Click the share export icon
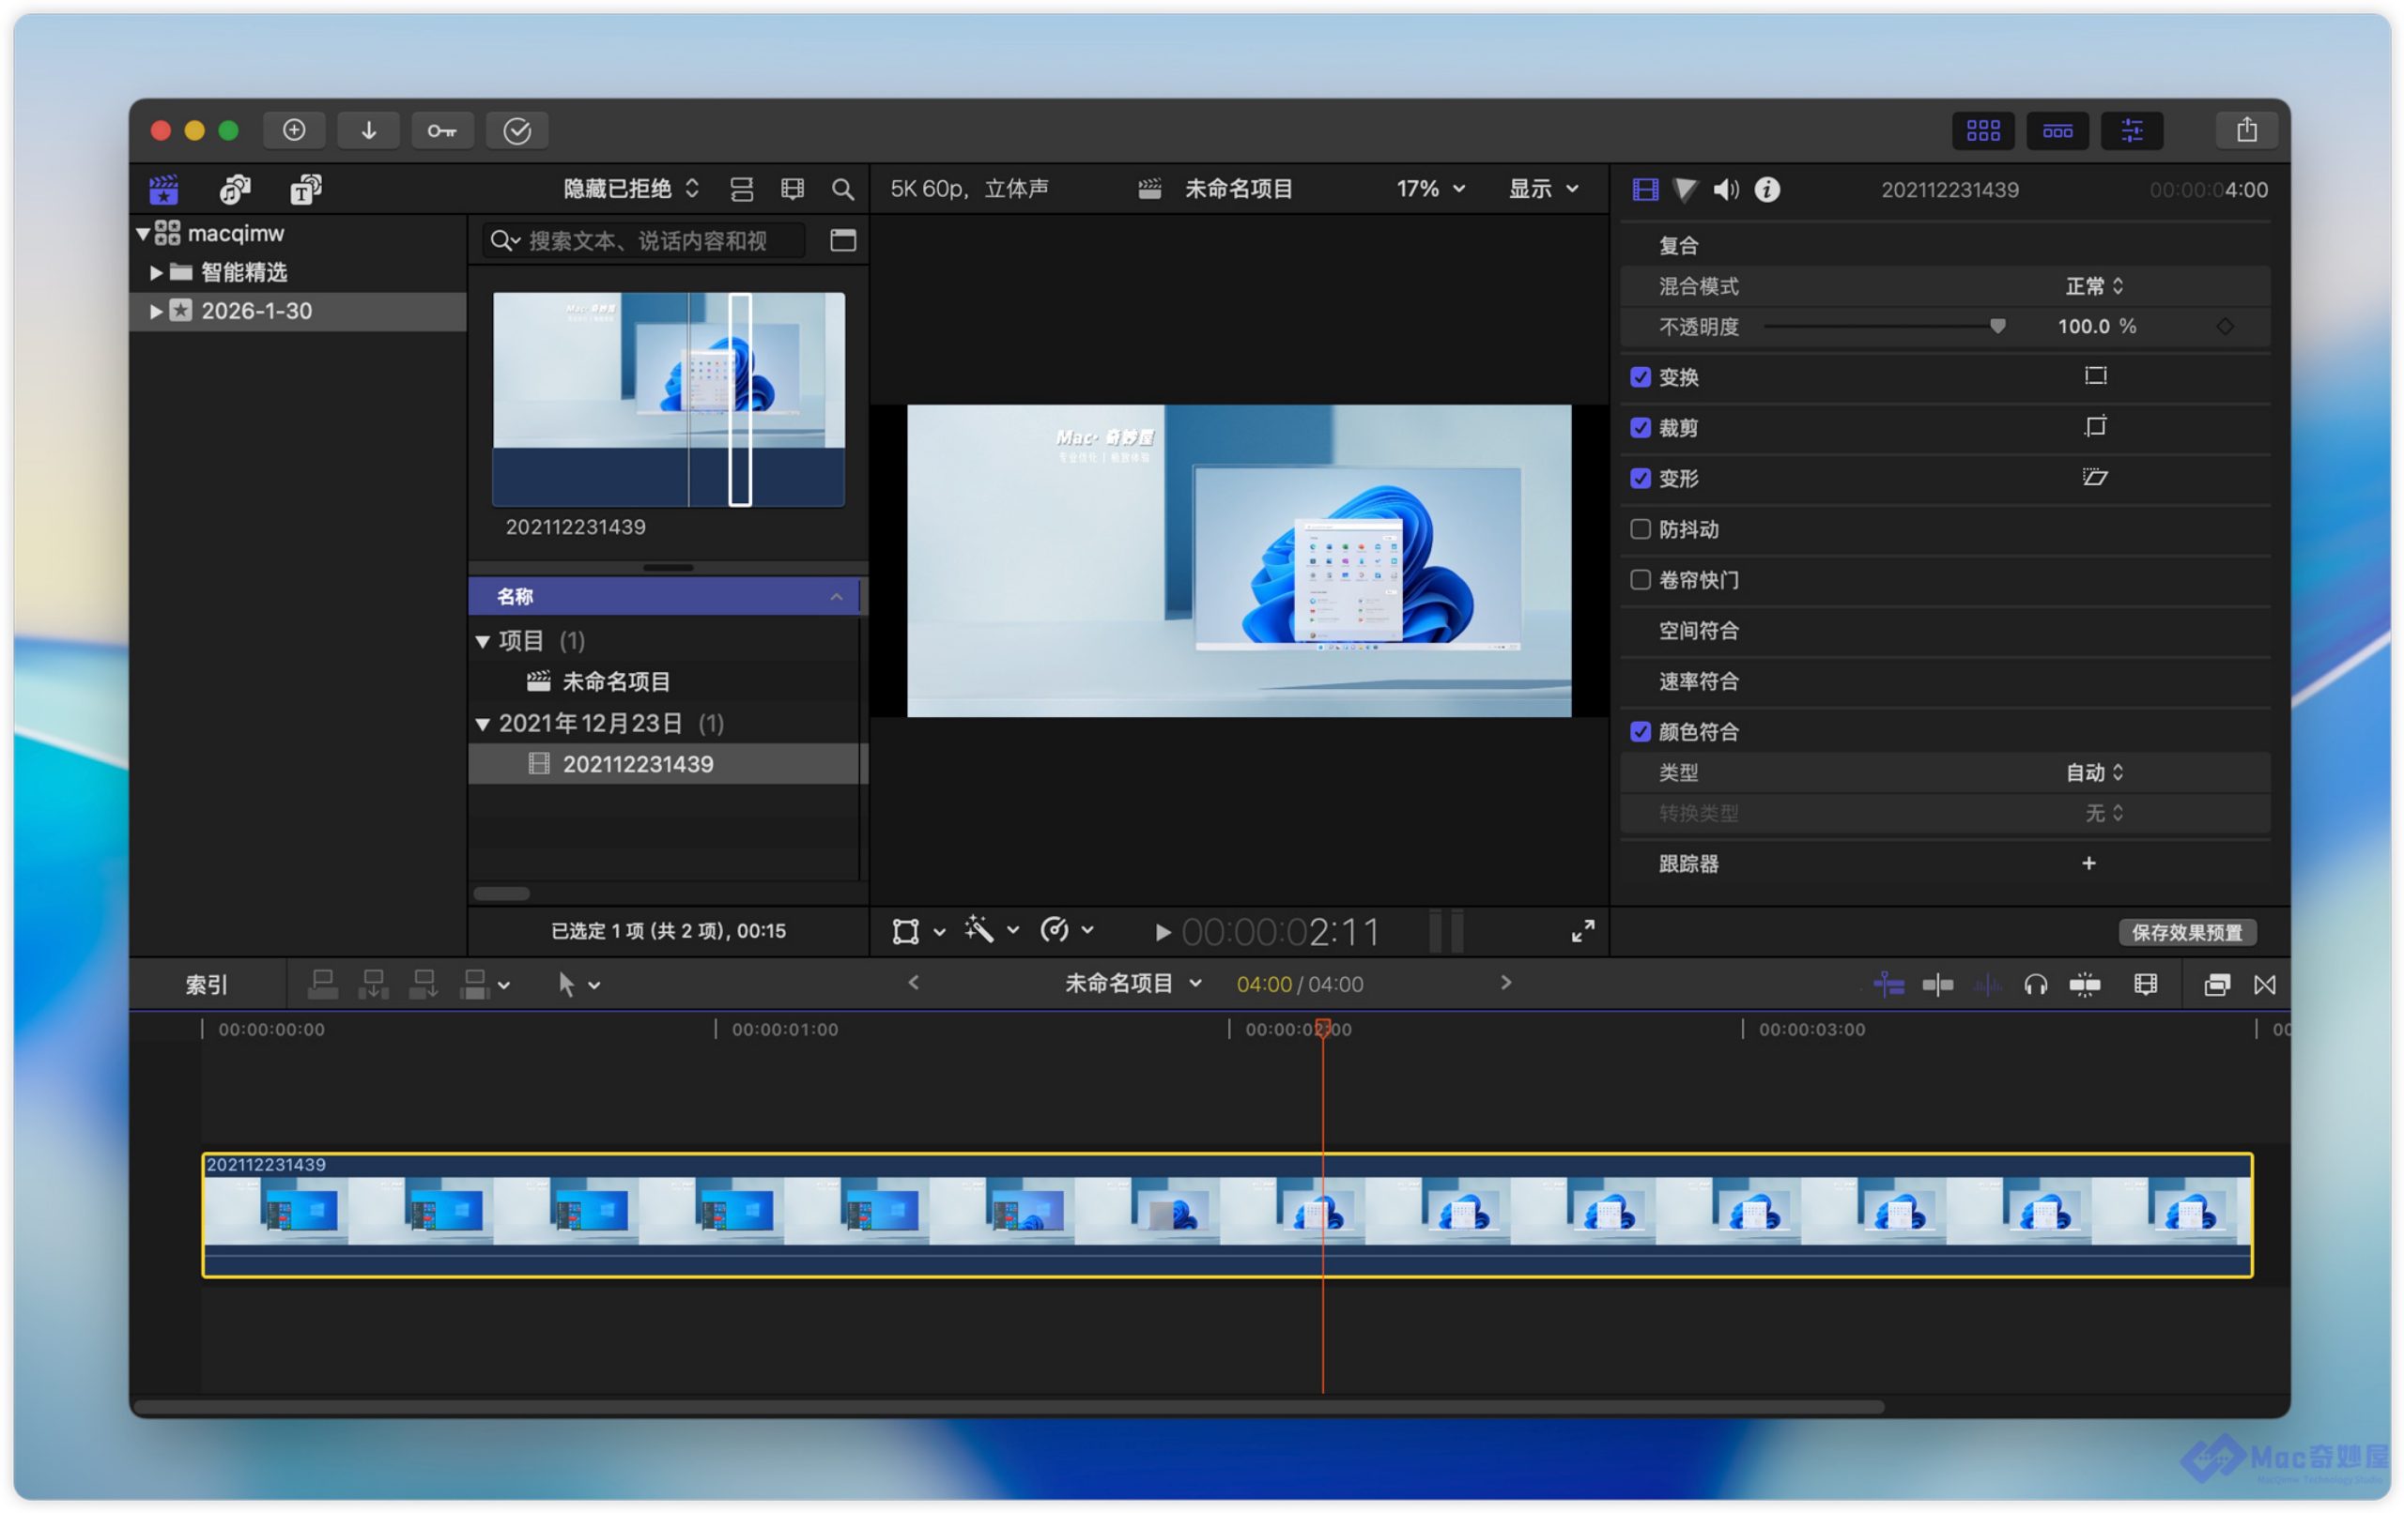The height and width of the screenshot is (1513, 2404). click(x=2246, y=130)
